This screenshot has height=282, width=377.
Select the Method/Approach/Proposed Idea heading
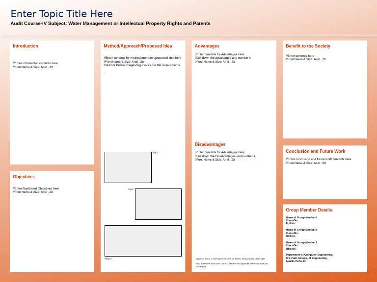tap(138, 46)
